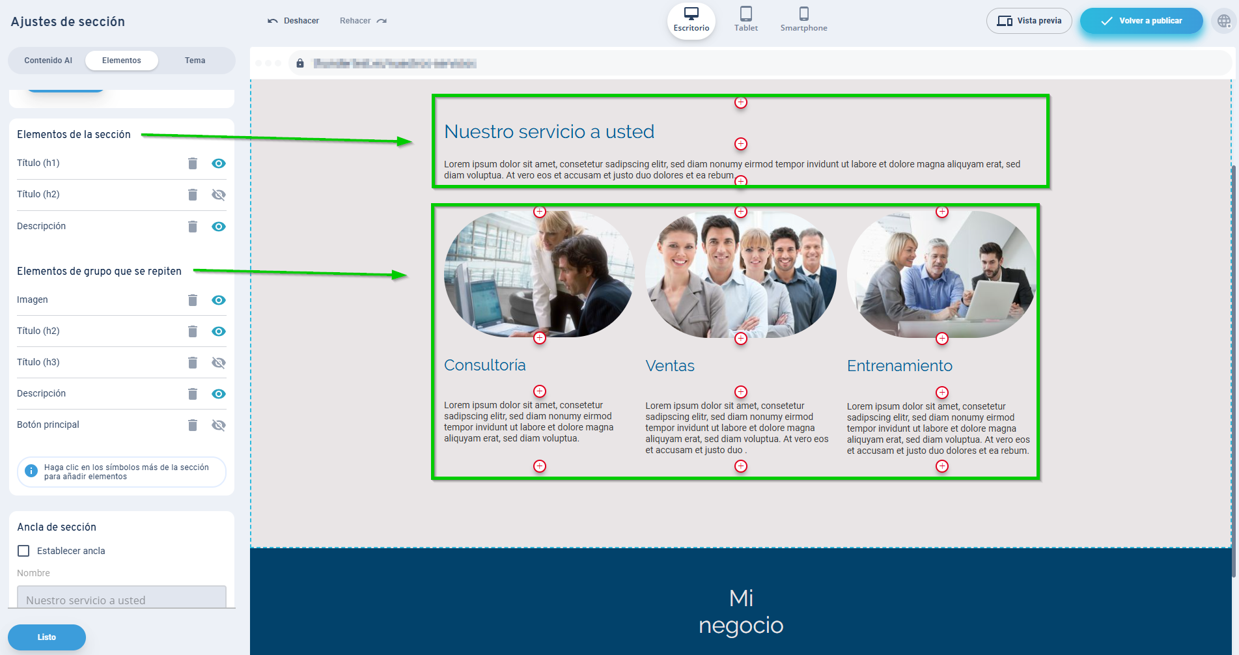Delete Título (h1) using its trash icon

point(193,163)
